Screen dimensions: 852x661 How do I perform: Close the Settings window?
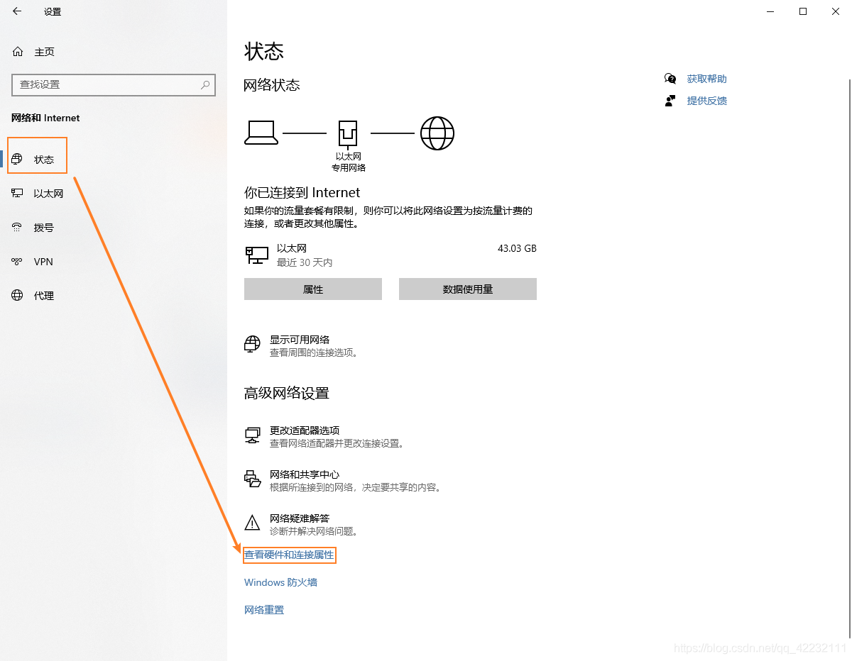[x=836, y=11]
